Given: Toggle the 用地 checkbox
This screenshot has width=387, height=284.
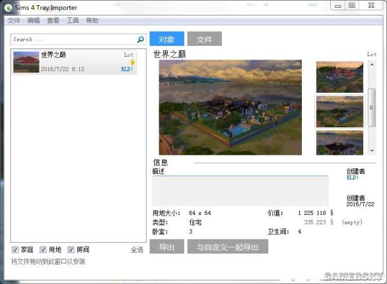Looking at the screenshot, I should (43, 250).
